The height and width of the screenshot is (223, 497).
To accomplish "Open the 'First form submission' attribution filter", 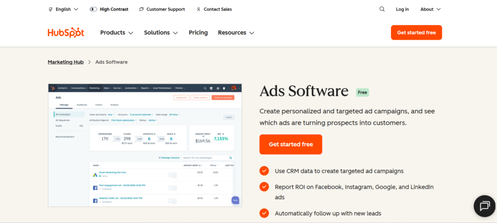I will click(x=124, y=120).
